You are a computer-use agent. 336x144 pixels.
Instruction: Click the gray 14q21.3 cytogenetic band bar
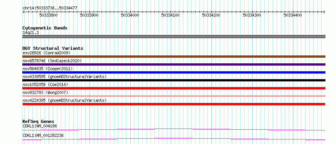click(x=174, y=37)
